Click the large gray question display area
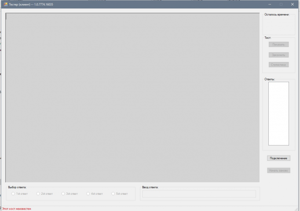Screen dimensions: 300x211 pos(132,98)
